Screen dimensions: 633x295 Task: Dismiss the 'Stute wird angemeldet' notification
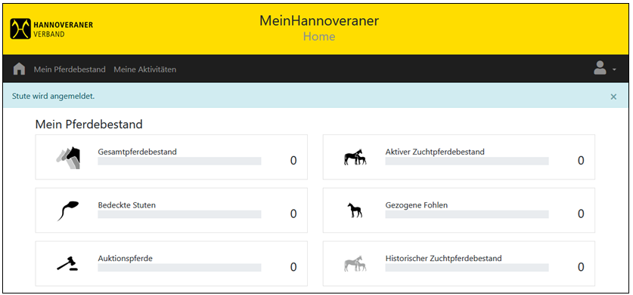pos(613,97)
